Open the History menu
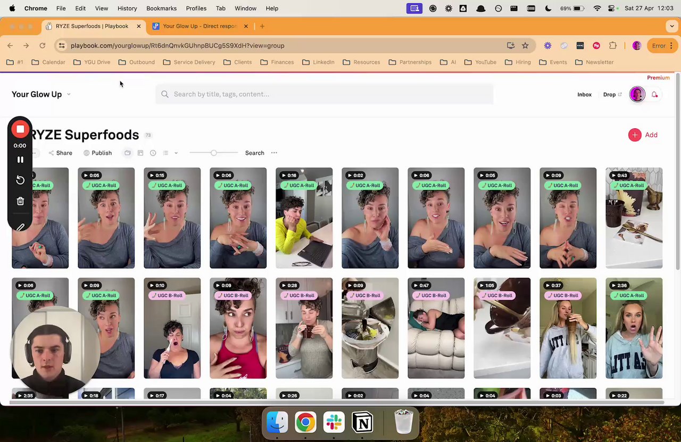 [x=127, y=9]
